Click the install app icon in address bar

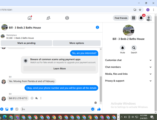(x=135, y=10)
